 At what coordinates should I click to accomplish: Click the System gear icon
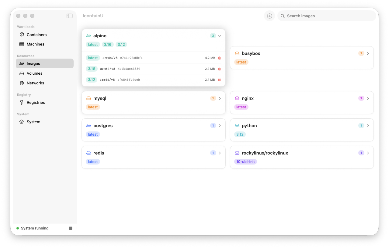[x=22, y=122]
